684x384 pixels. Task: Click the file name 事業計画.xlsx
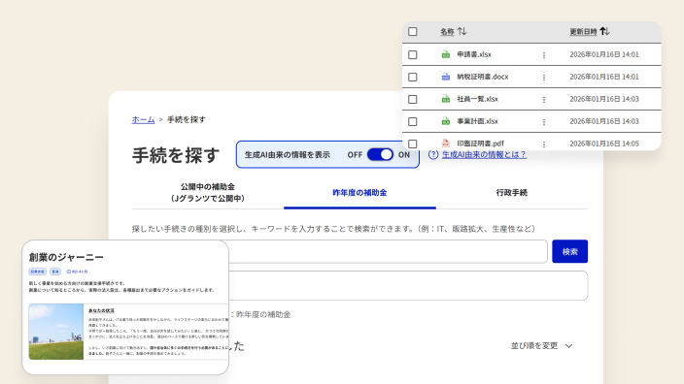point(477,121)
